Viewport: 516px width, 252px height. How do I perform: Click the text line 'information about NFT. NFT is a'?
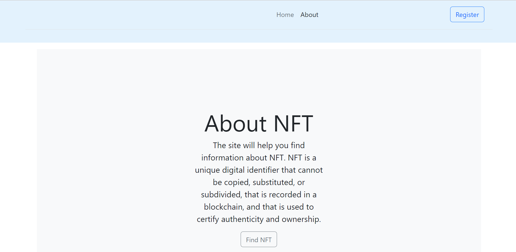(x=259, y=158)
